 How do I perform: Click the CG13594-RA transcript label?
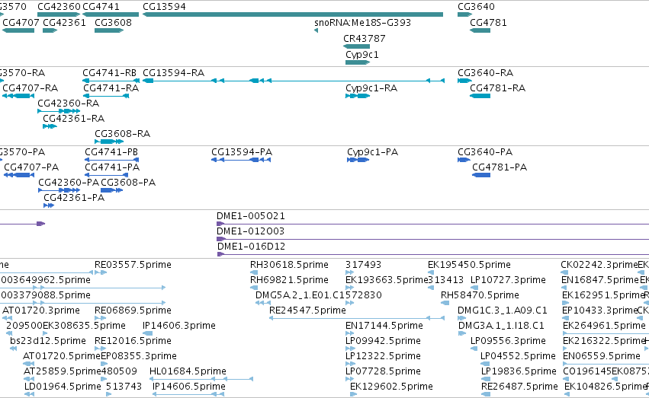point(173,72)
